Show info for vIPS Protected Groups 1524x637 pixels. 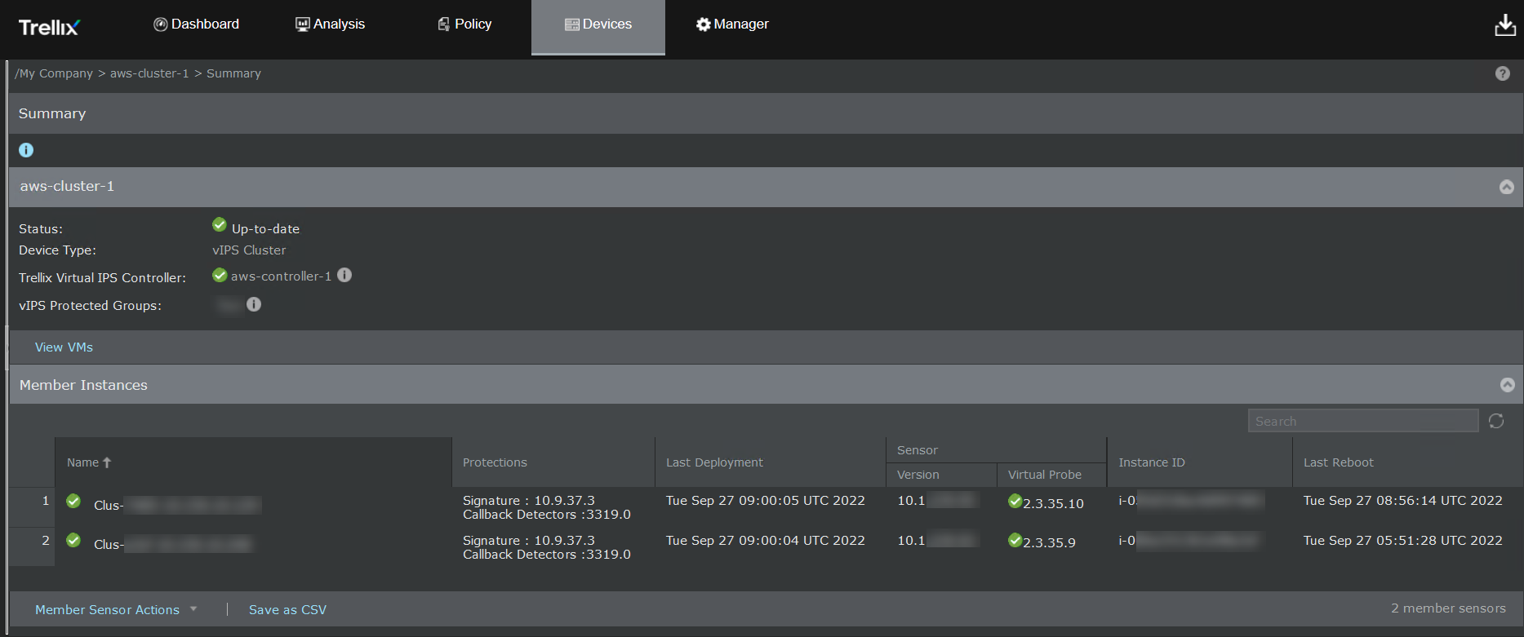[x=254, y=304]
